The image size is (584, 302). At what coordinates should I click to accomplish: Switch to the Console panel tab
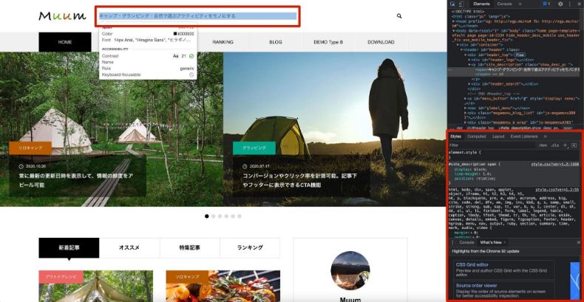click(x=505, y=4)
